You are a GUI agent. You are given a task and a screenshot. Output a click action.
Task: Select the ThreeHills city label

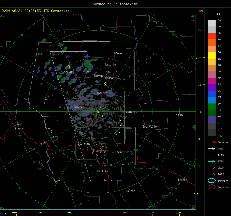point(129,112)
